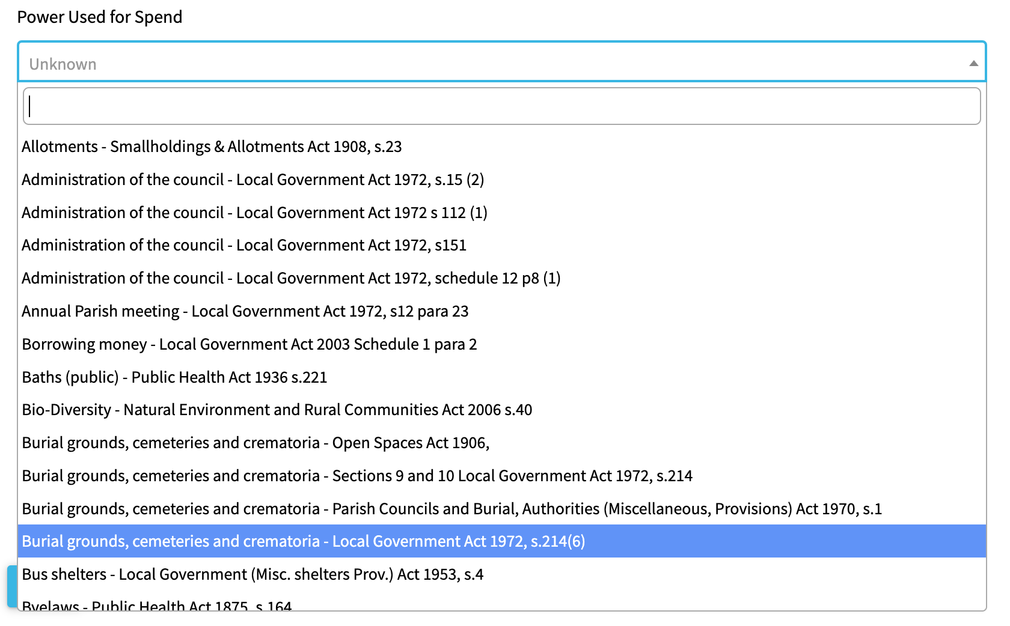Select Allotments - Smallholdings & Allotments Act 1908
The height and width of the screenshot is (626, 1010).
click(x=212, y=147)
